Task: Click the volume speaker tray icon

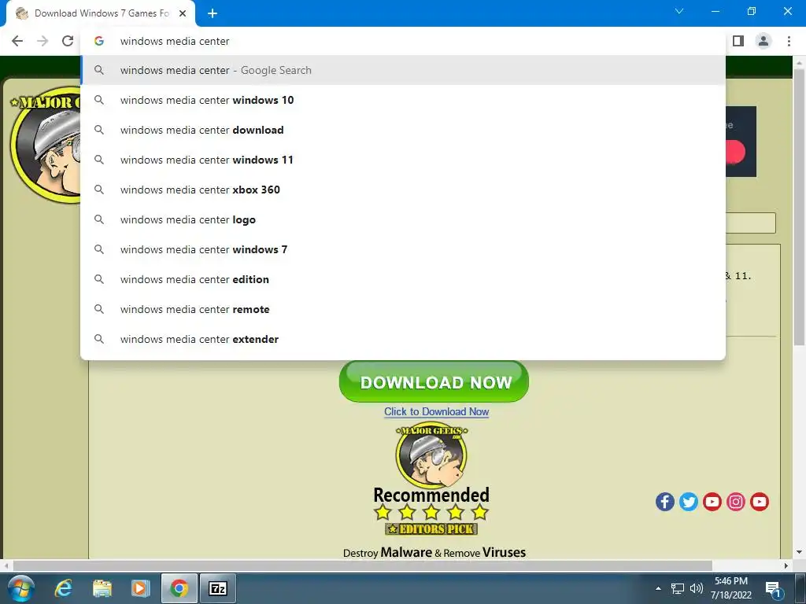Action: click(x=697, y=588)
